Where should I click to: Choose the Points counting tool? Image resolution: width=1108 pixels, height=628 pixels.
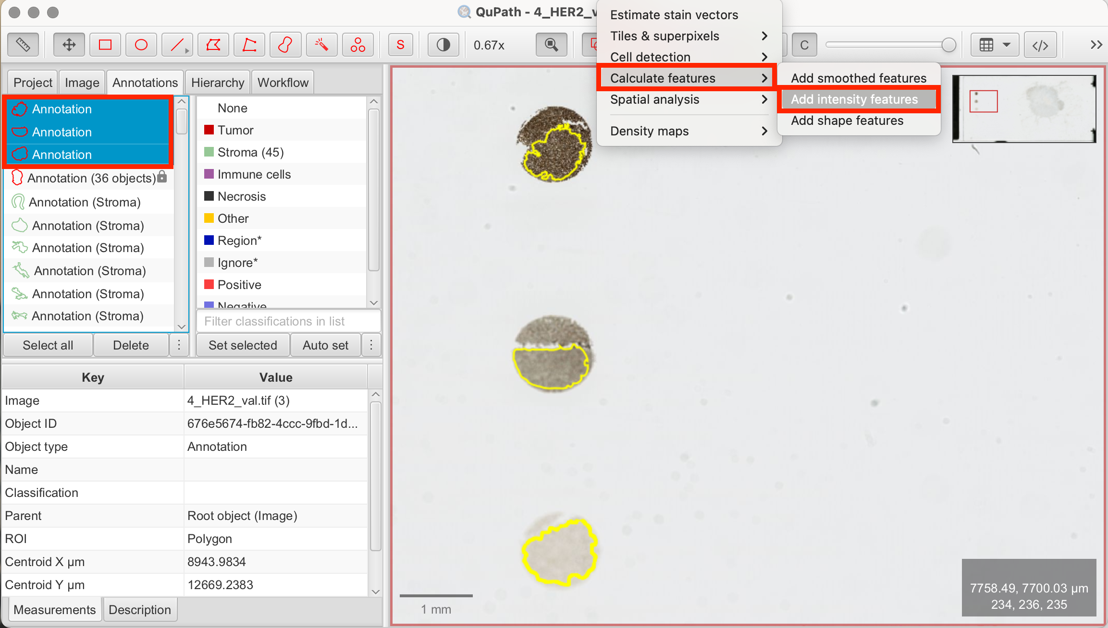point(357,45)
